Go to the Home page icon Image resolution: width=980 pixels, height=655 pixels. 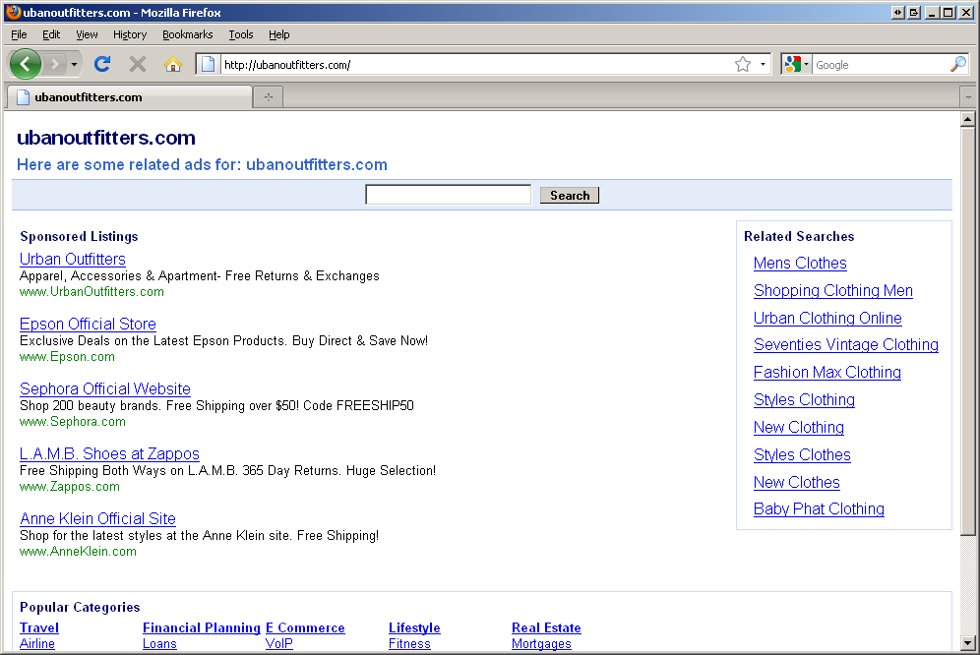click(x=173, y=64)
